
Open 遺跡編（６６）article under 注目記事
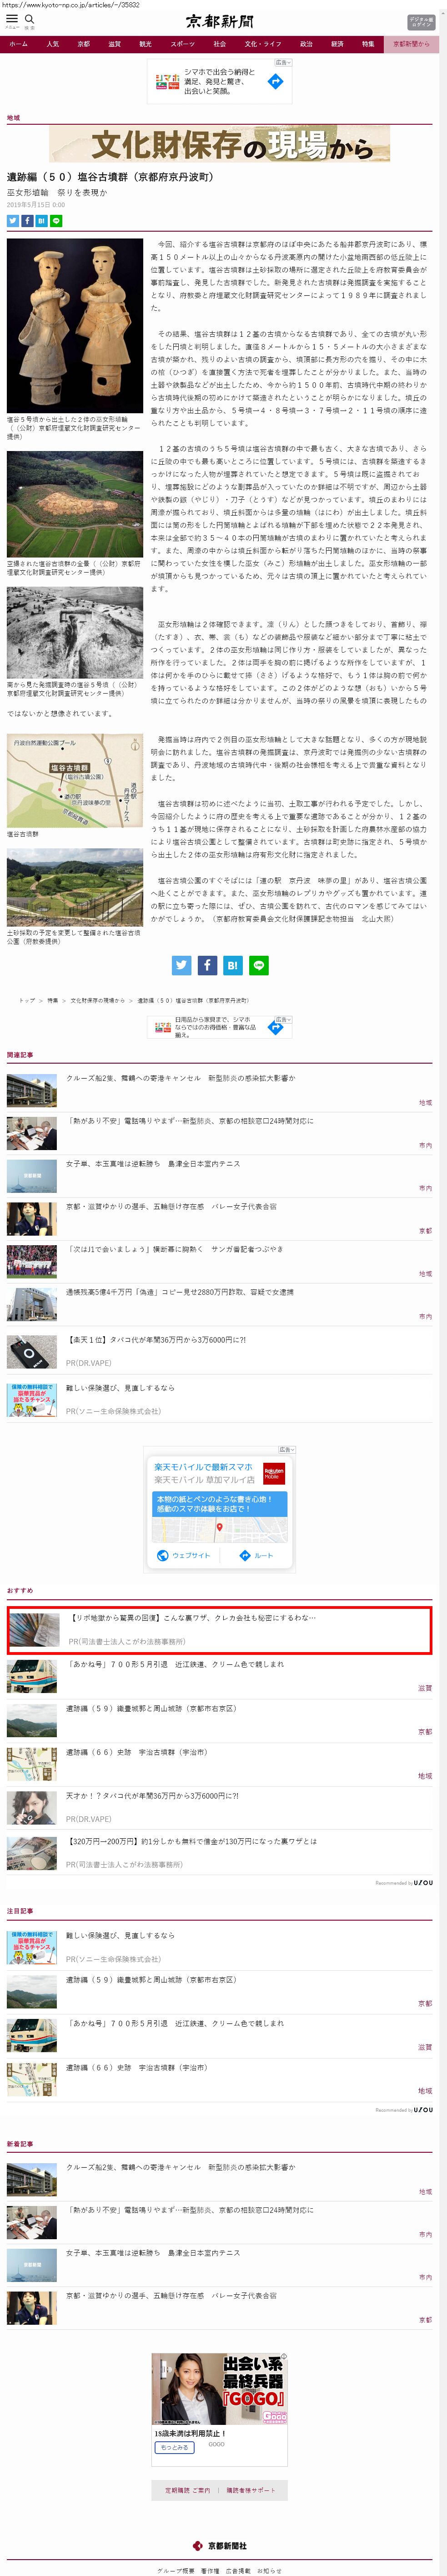point(137,2067)
